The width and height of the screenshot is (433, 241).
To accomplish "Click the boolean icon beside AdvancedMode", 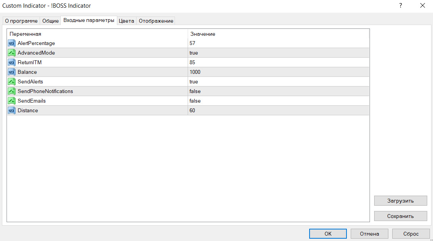I will 12,53.
